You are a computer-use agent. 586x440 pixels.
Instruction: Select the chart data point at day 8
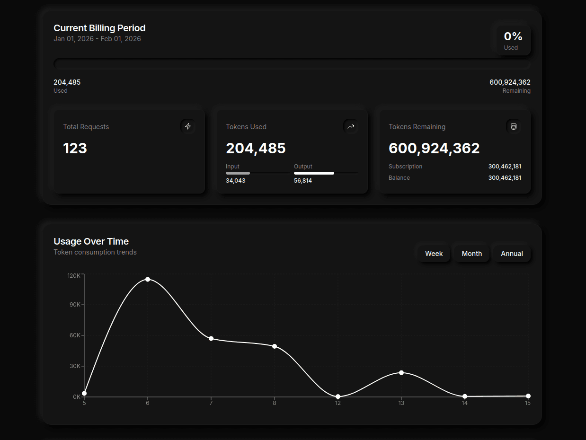click(275, 346)
